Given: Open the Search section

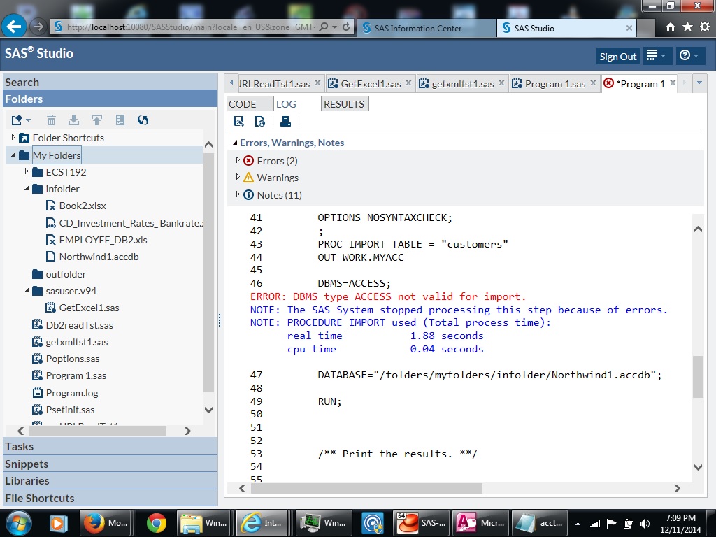Looking at the screenshot, I should coord(110,83).
